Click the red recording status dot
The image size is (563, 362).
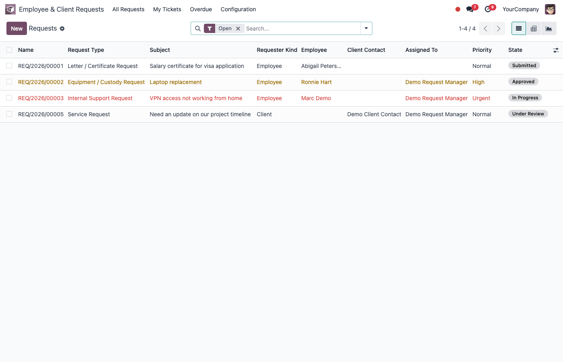[458, 9]
